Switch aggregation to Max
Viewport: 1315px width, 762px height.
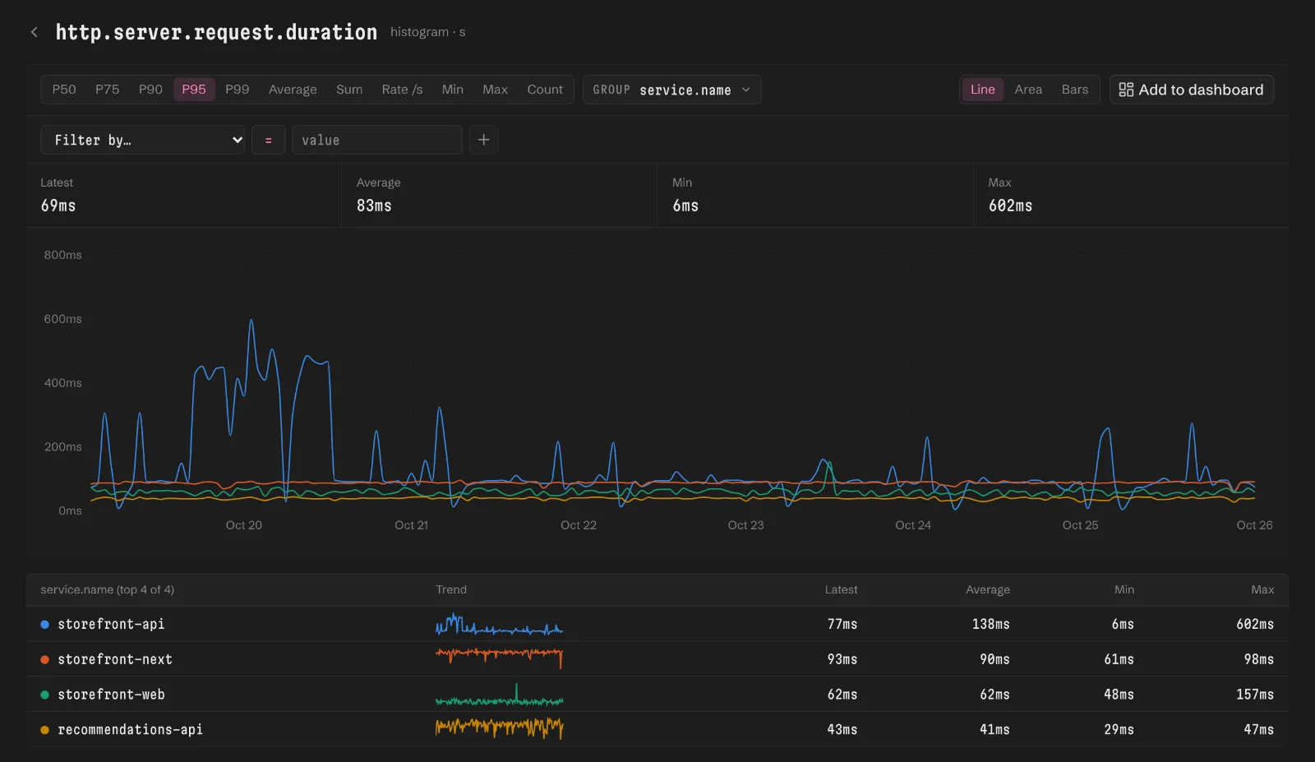coord(495,90)
